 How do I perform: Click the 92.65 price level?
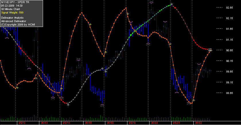pyautogui.click(x=229, y=8)
